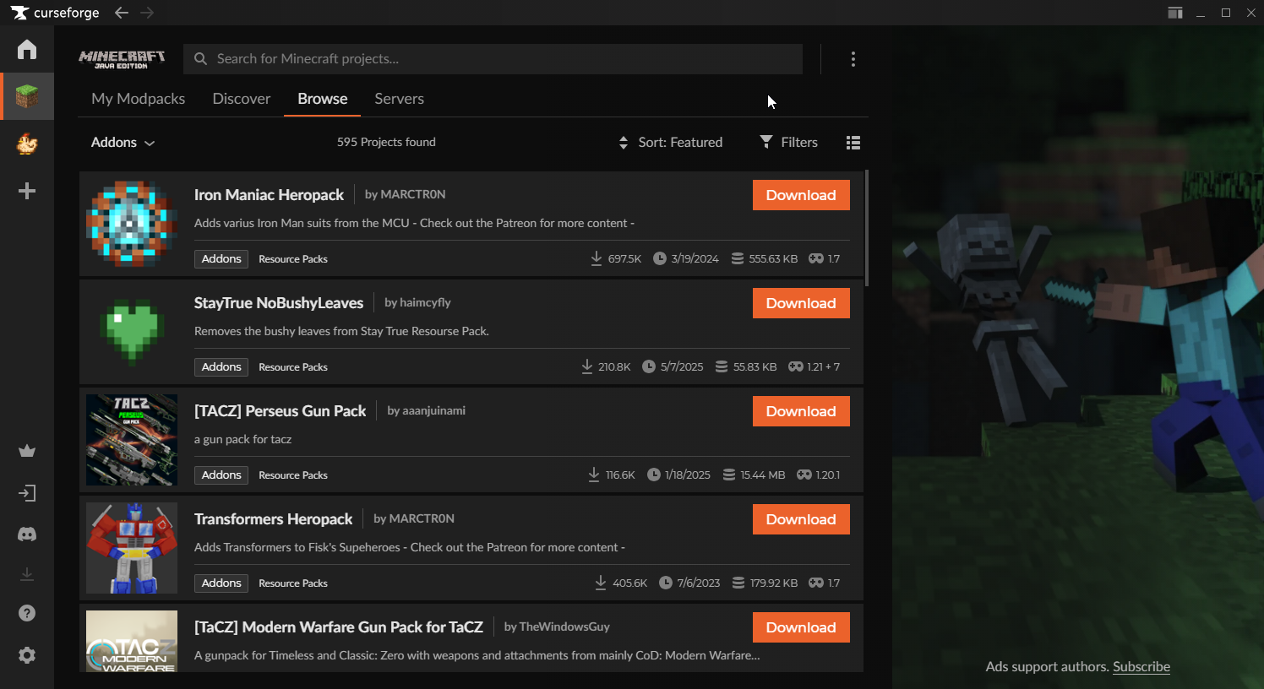Image resolution: width=1264 pixels, height=689 pixels.
Task: Click the project list scrollbar
Action: [867, 228]
